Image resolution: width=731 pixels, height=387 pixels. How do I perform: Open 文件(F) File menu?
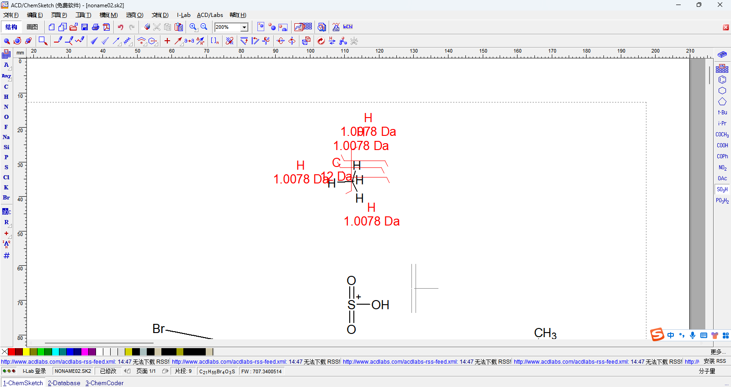coord(11,15)
